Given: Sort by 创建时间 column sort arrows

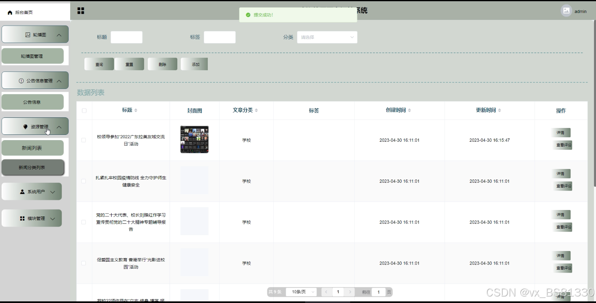Looking at the screenshot, I should pyautogui.click(x=409, y=110).
